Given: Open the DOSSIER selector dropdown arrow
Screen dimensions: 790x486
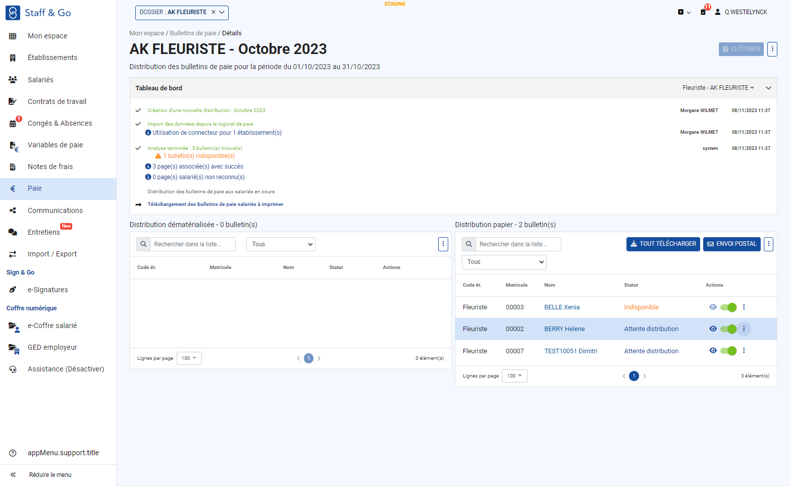Looking at the screenshot, I should pos(222,12).
